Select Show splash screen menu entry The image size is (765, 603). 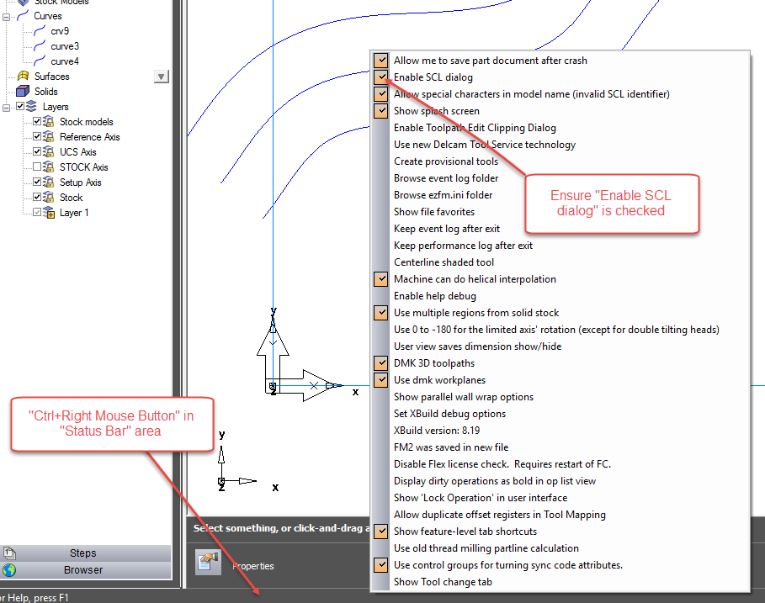pos(436,110)
